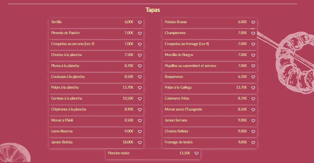Viewport: 314px width, 163px height.
Task: Select the Pluma à la plancha label
Action: (x=65, y=66)
